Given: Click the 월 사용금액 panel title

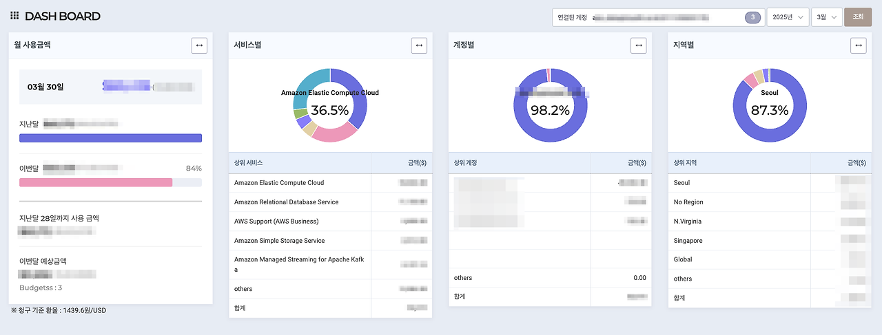Looking at the screenshot, I should coord(32,45).
